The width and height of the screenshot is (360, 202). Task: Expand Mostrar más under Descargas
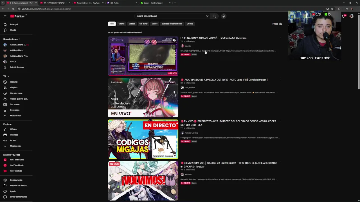click(x=16, y=116)
